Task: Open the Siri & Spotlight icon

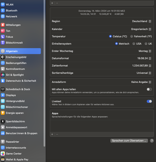Action: click(3, 75)
